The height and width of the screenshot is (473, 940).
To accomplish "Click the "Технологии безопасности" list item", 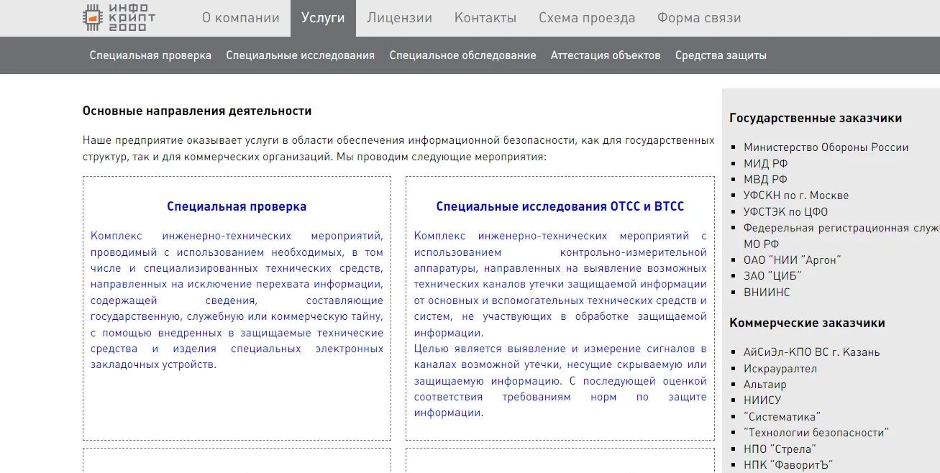I will (x=816, y=433).
